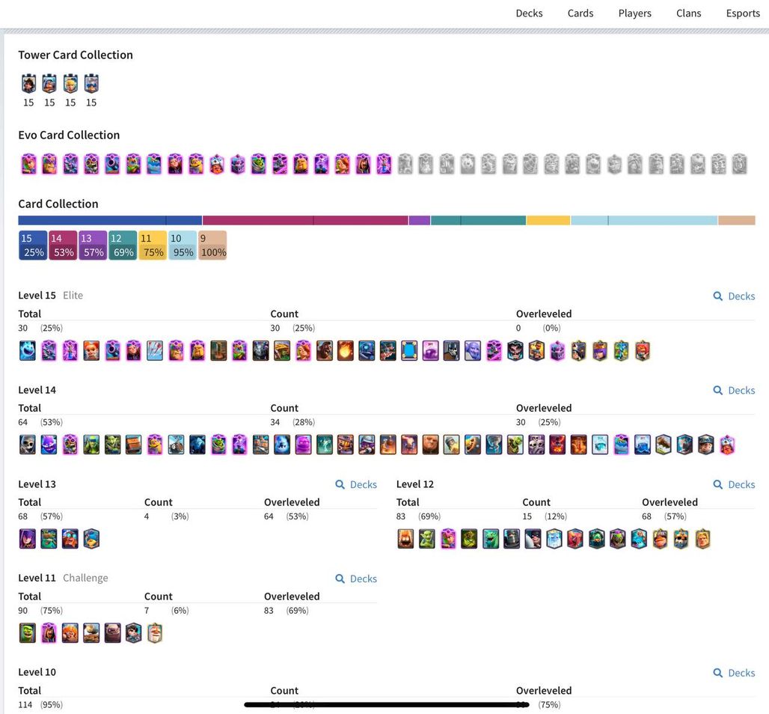Click the third tower card icon
The width and height of the screenshot is (769, 714).
(70, 83)
